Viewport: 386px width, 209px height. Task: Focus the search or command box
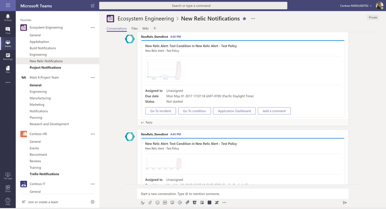(x=193, y=6)
